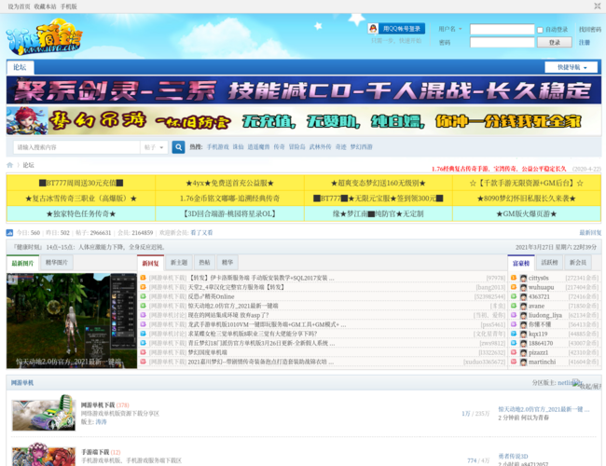
Task: Click the 1.76金币铭文嘟嘟 ad cell
Action: 229,199
